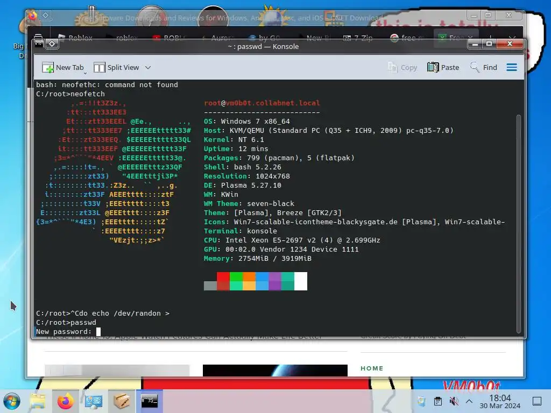Click the Konsole title bar text
Image resolution: width=551 pixels, height=413 pixels.
tap(263, 46)
